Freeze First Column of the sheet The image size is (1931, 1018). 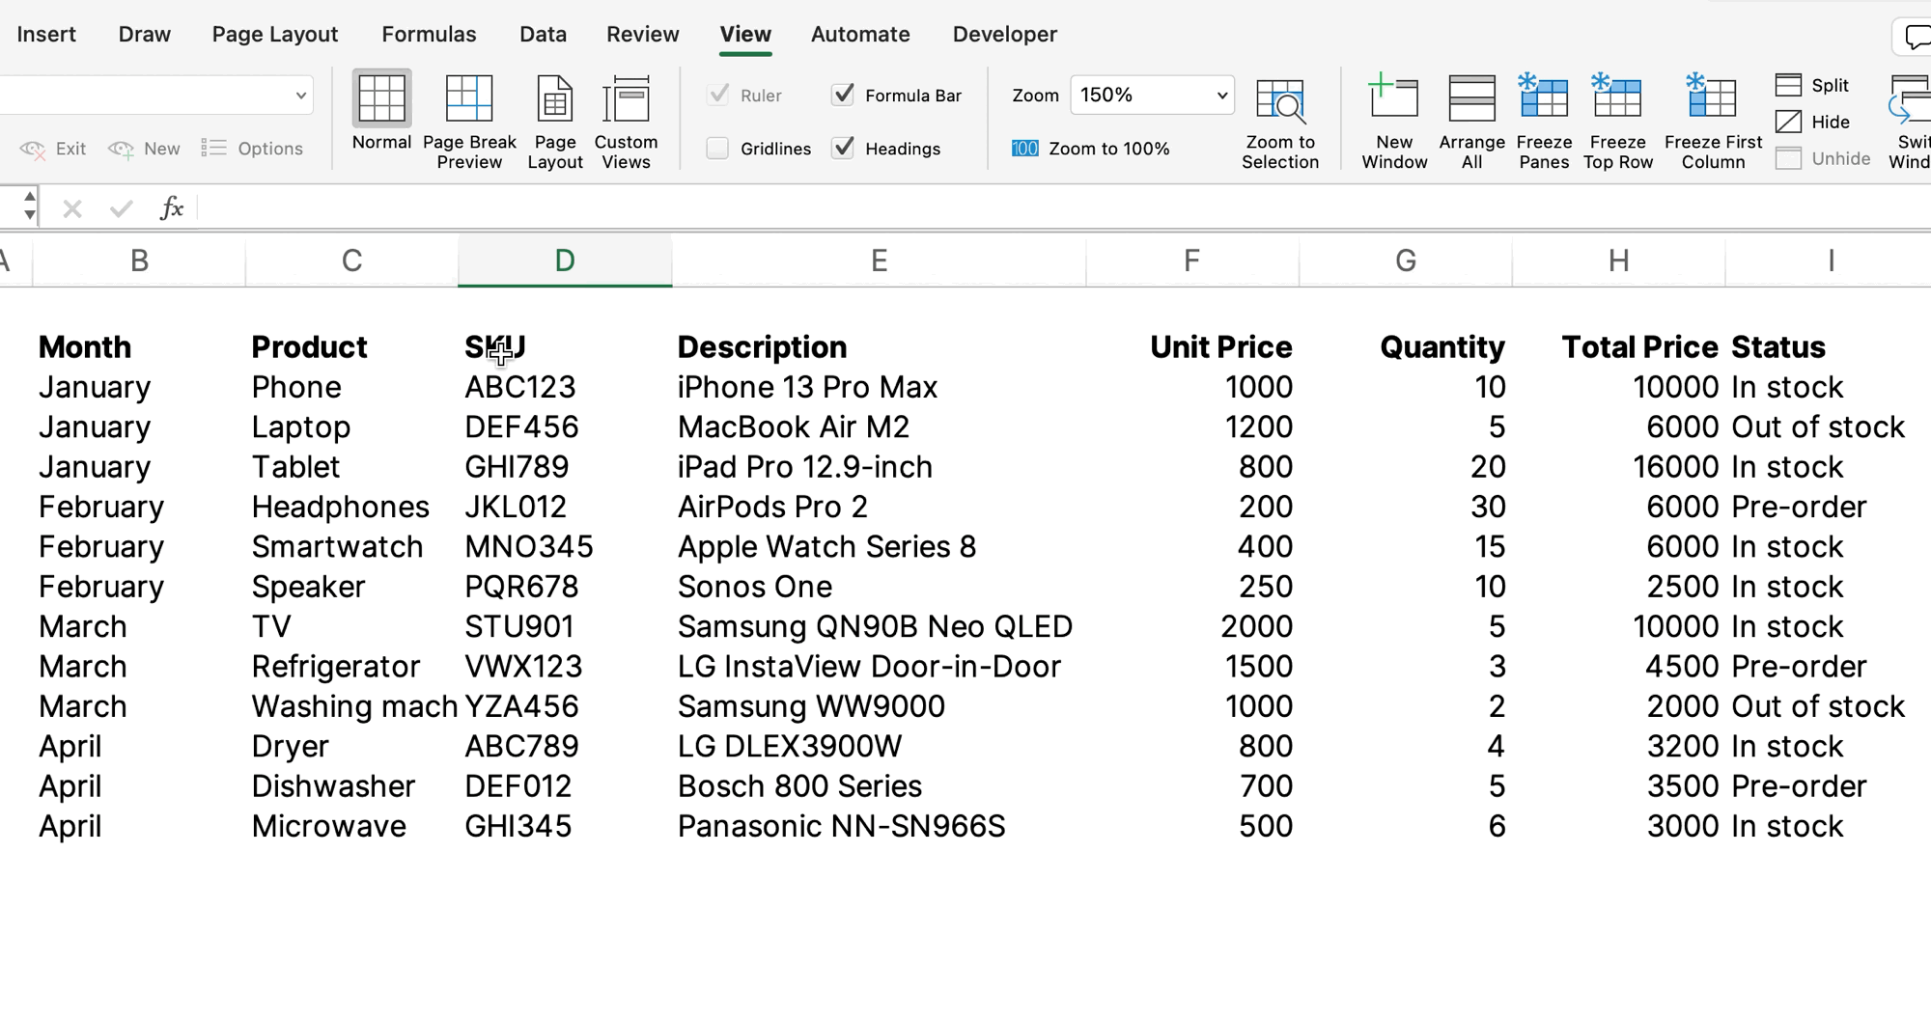click(1713, 99)
